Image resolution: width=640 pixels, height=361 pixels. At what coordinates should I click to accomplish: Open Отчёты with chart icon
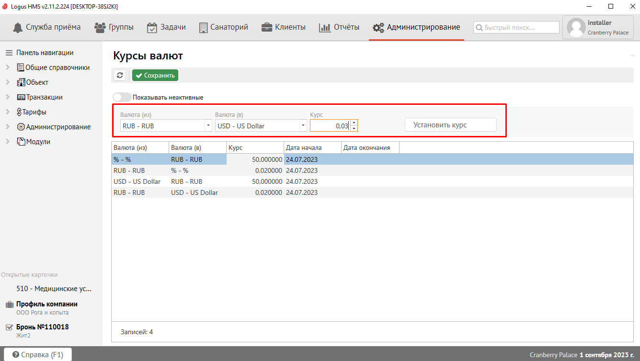pyautogui.click(x=339, y=27)
